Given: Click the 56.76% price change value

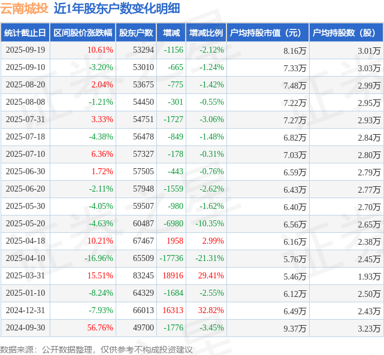Looking at the screenshot, I should pos(101,328).
